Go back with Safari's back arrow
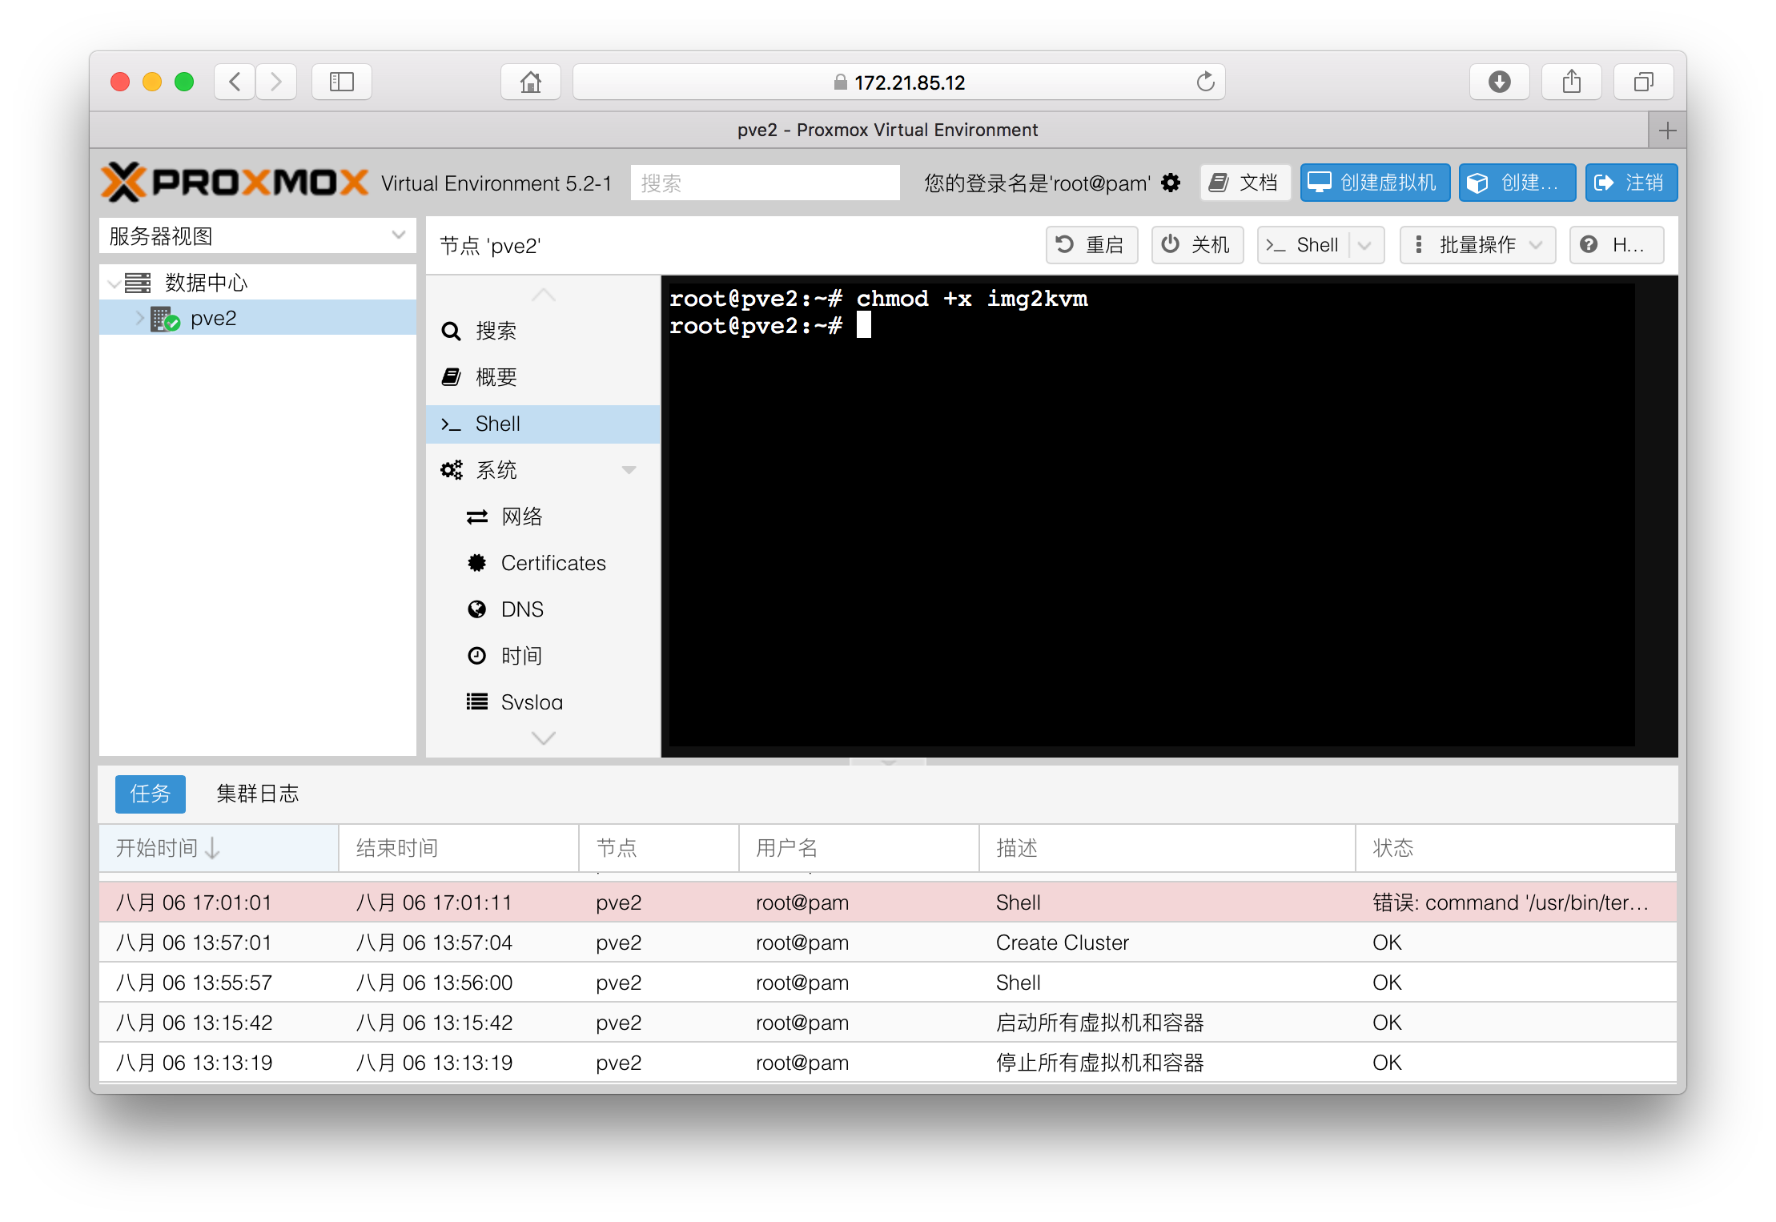 pos(235,82)
